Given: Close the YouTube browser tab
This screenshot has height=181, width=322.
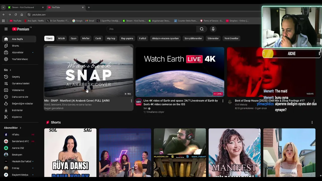Looking at the screenshot, I should (83, 7).
